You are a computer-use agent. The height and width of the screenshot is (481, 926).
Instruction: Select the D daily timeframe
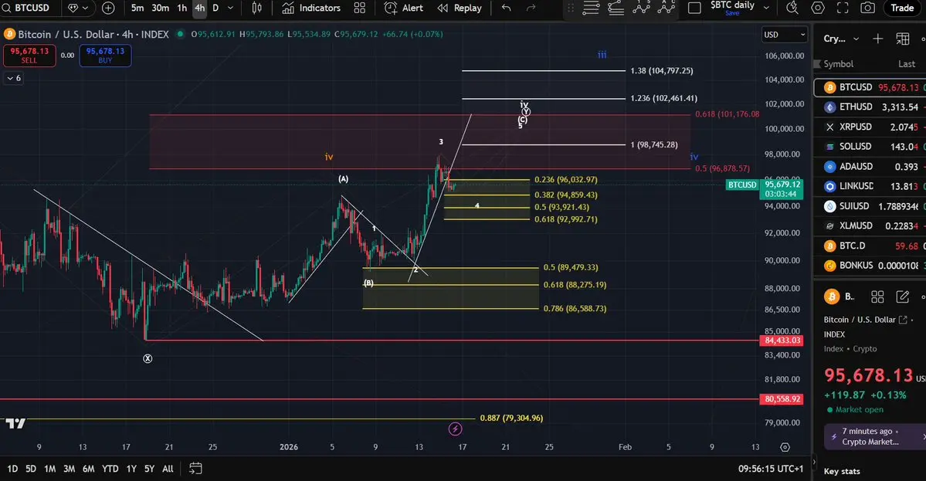215,8
